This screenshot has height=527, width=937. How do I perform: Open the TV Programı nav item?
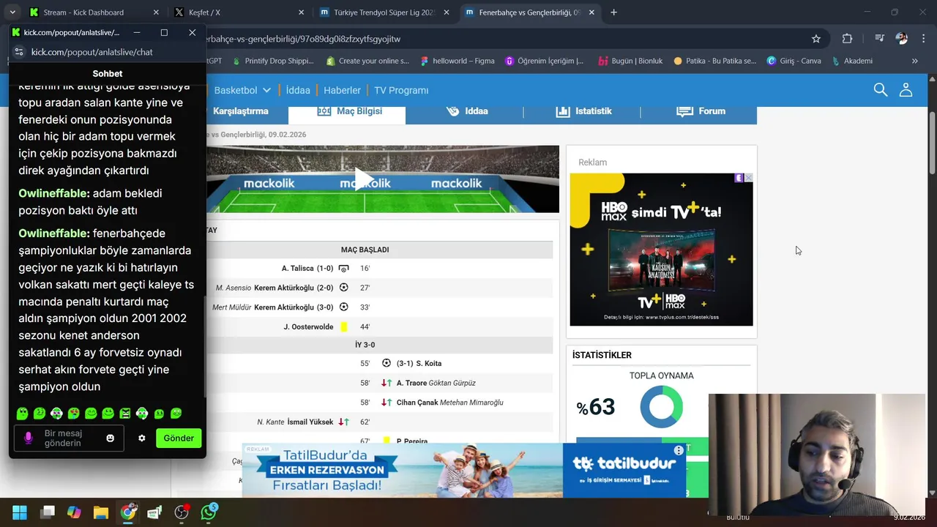point(401,90)
